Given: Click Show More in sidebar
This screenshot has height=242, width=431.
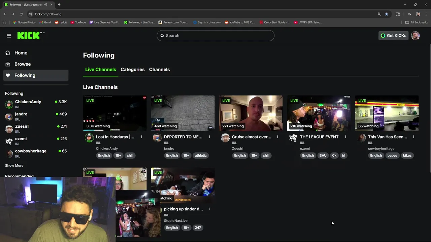Looking at the screenshot, I should click(x=14, y=165).
